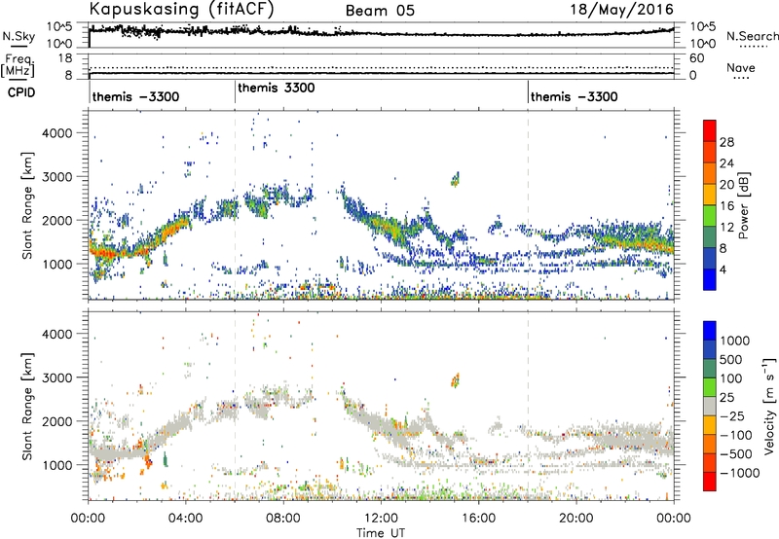779x539 pixels.
Task: Click the 28 label on Power color bar
Action: (726, 142)
